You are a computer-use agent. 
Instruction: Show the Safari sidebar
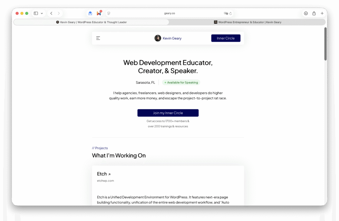(x=36, y=13)
